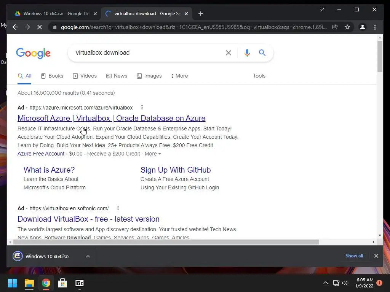
Task: Open File Explorer from taskbar
Action: pyautogui.click(x=29, y=283)
